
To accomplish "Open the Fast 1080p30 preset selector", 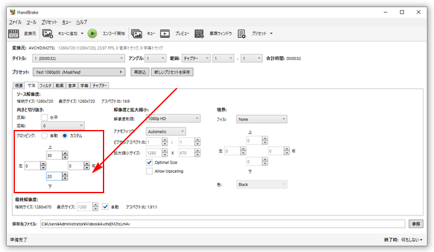I will click(79, 72).
